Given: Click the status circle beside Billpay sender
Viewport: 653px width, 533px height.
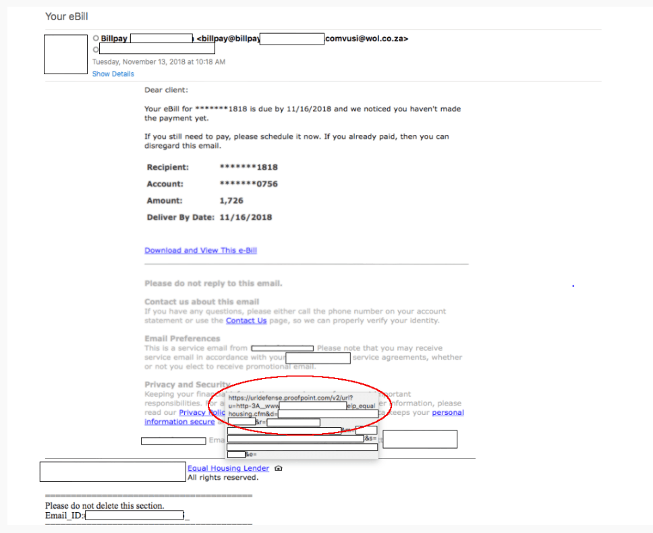Looking at the screenshot, I should coord(96,38).
